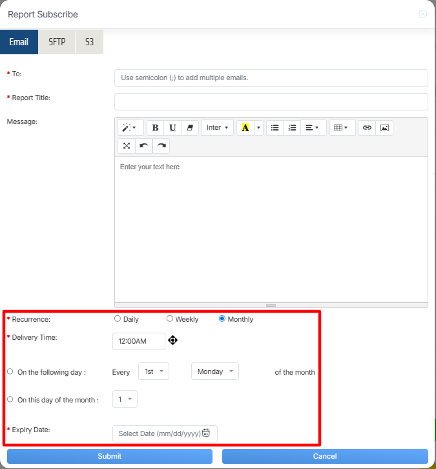Switch to the S3 tab

[x=89, y=42]
